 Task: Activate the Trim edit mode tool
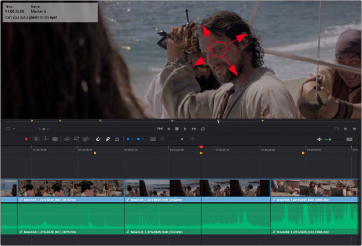pyautogui.click(x=36, y=139)
